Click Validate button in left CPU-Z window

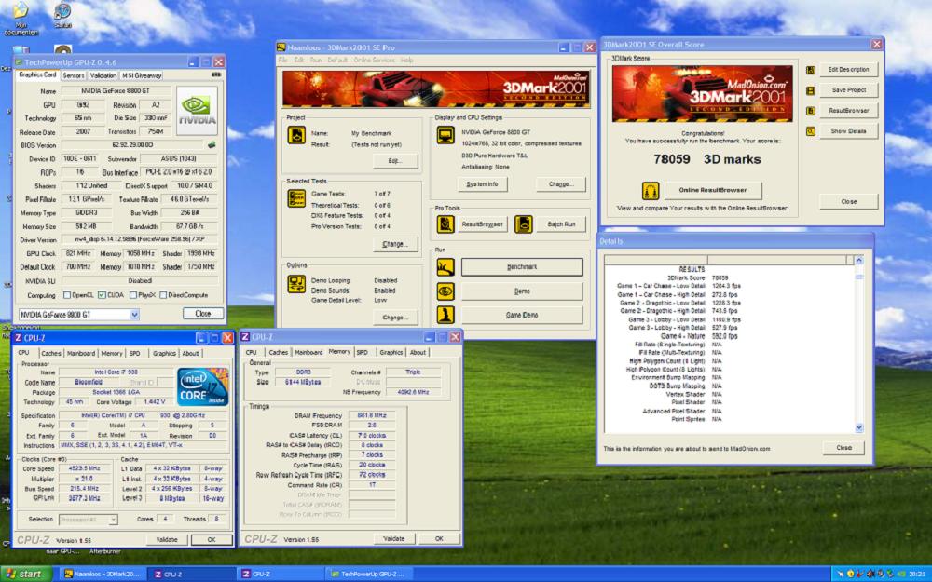pyautogui.click(x=167, y=540)
